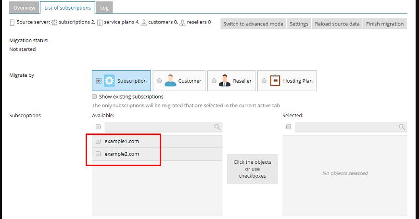
Task: Click the Finish migration button
Action: 385,24
